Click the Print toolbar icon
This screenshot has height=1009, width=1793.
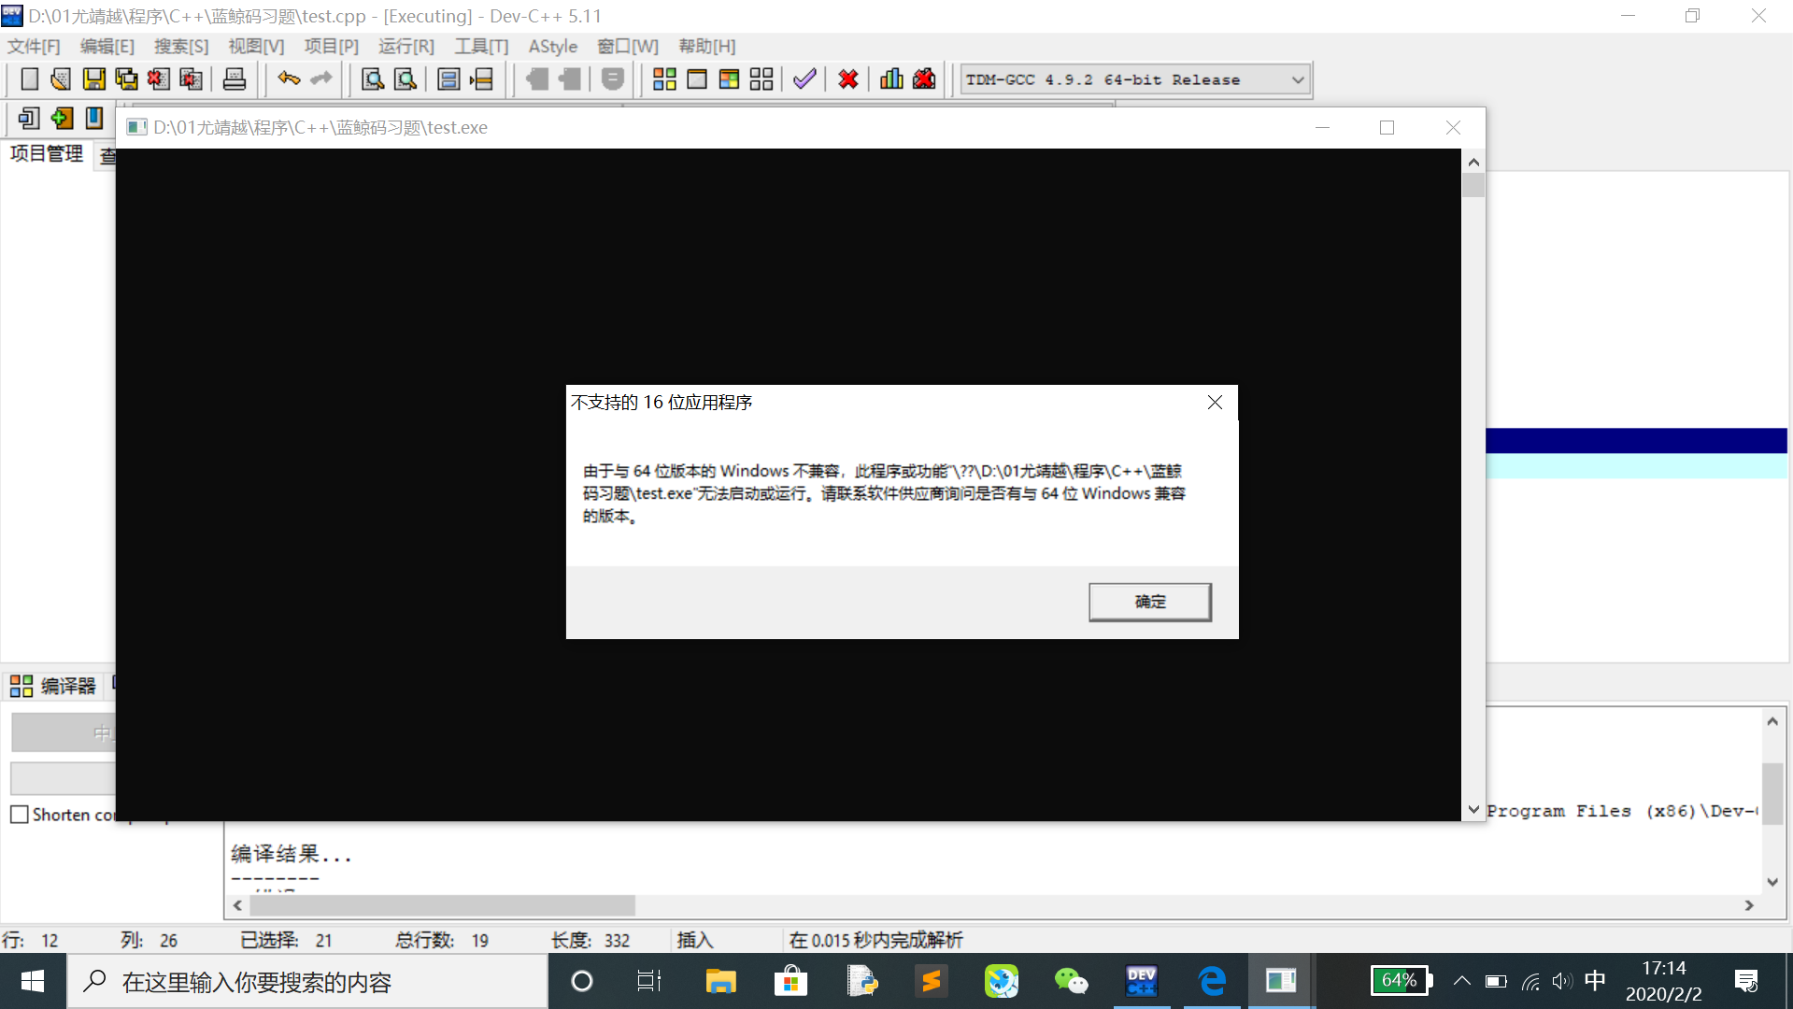coord(234,79)
